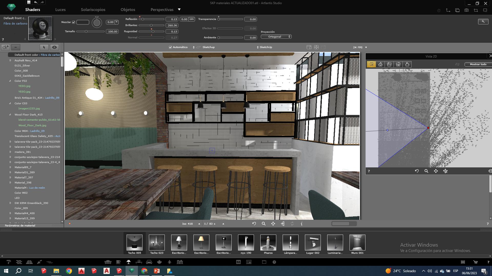Click the zoom magnifier below the preview
The height and width of the screenshot is (276, 492).
[263, 224]
